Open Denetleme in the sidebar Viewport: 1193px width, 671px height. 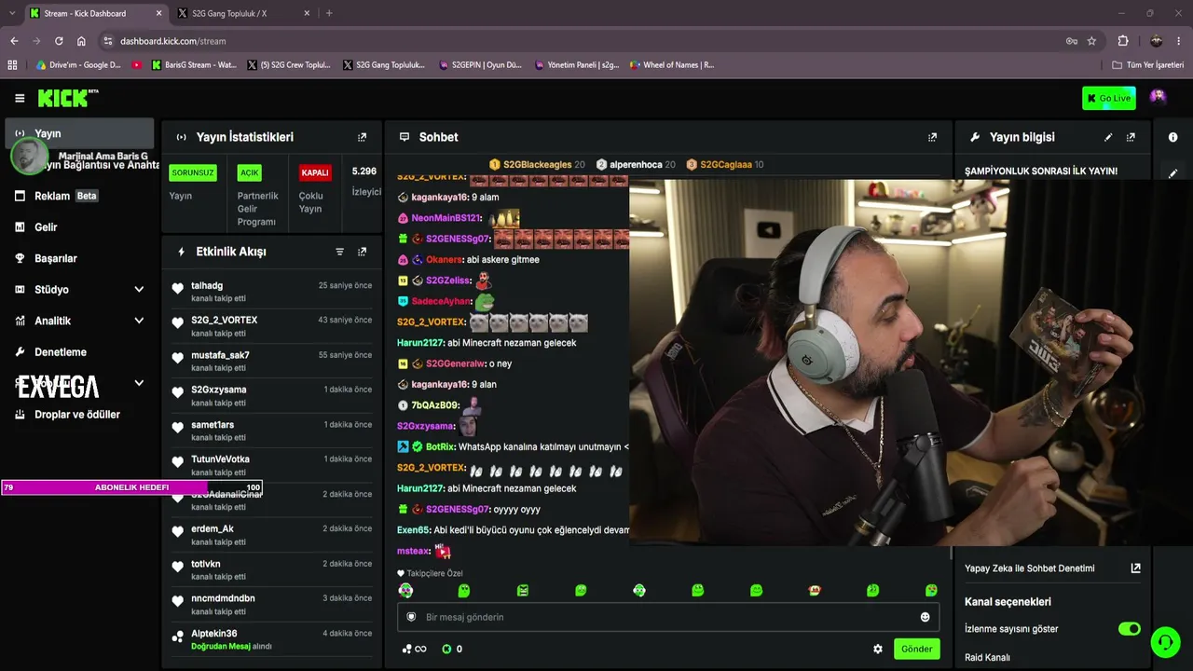pyautogui.click(x=80, y=352)
